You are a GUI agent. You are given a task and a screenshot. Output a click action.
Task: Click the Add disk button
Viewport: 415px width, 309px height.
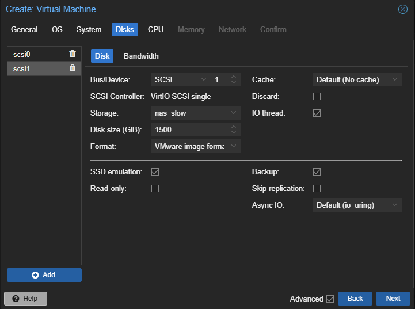tap(44, 275)
